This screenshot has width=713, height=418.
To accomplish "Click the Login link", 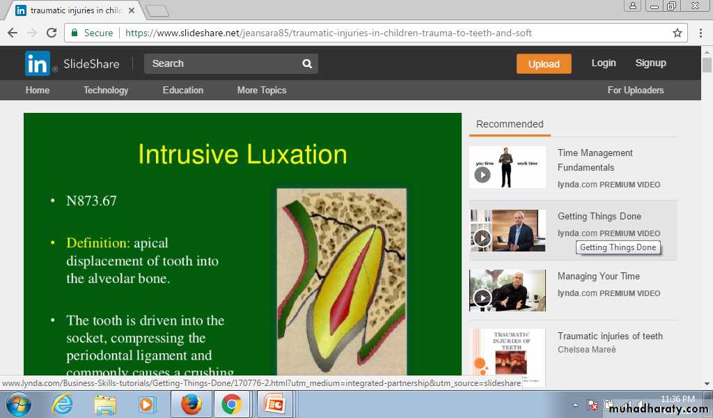I will coord(604,63).
